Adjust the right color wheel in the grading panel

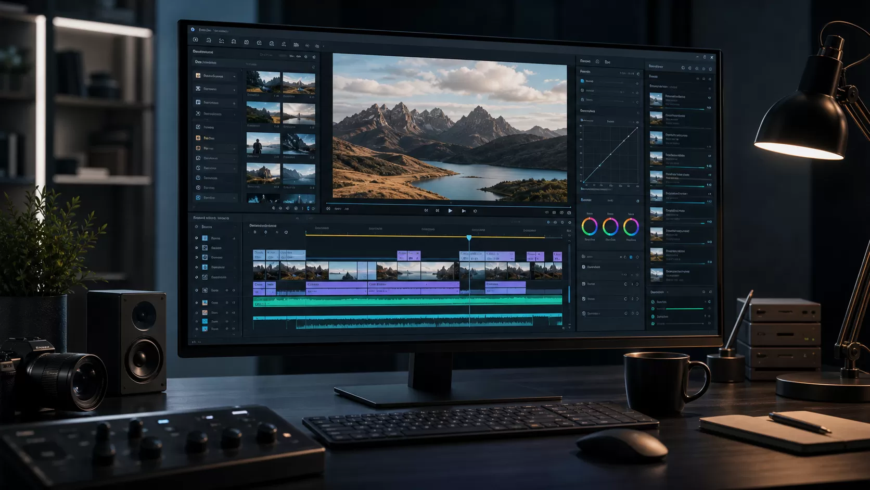click(631, 227)
